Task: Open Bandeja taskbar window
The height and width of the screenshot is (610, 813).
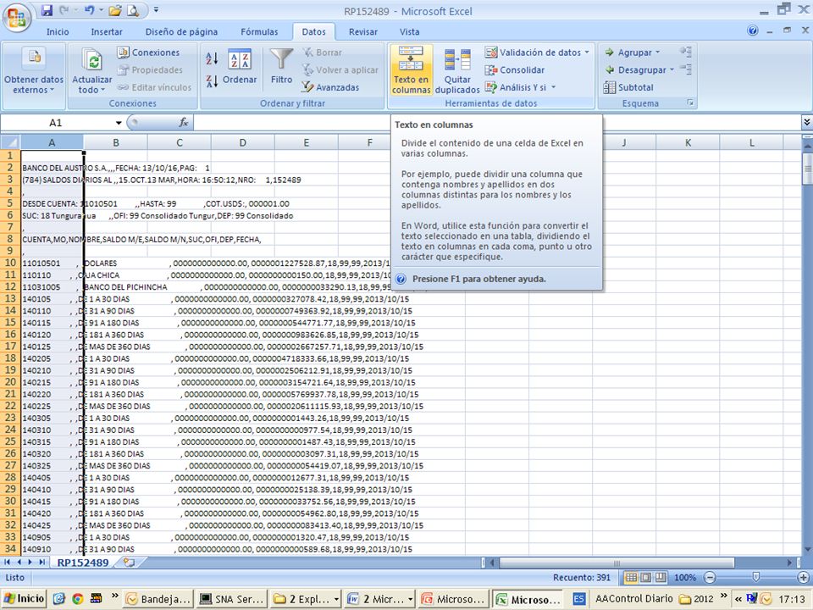Action: (158, 599)
